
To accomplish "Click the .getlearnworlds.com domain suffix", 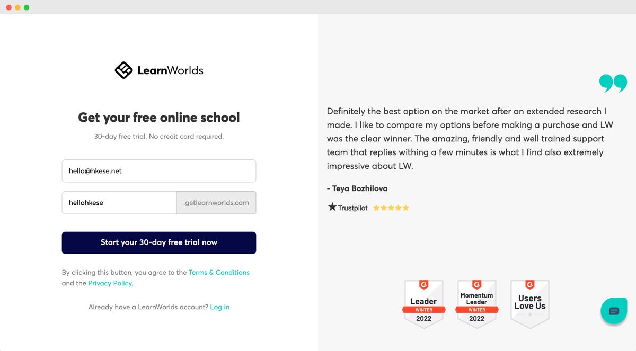I will click(x=216, y=203).
